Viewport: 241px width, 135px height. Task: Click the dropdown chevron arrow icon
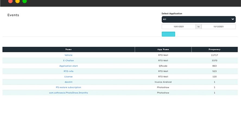pyautogui.click(x=233, y=19)
